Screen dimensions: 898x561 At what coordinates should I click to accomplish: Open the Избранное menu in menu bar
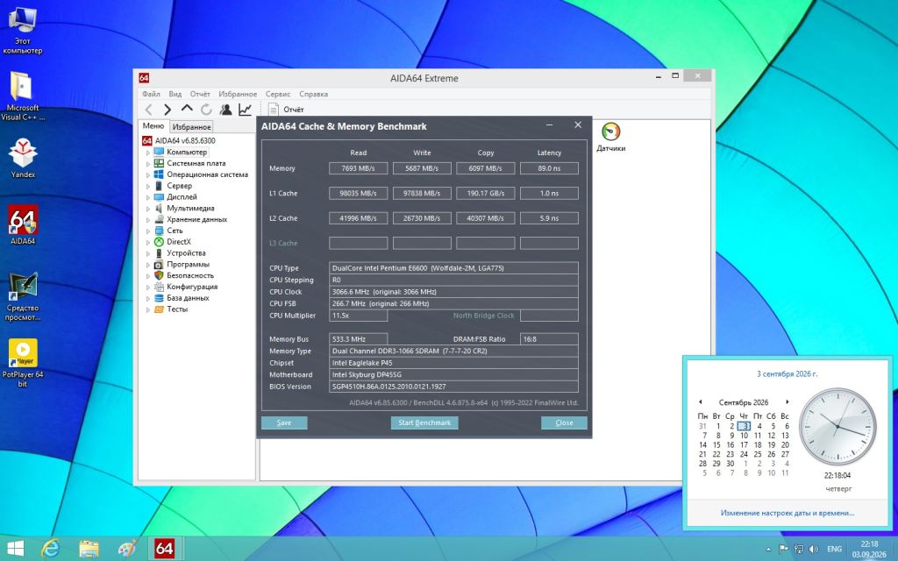tap(238, 94)
